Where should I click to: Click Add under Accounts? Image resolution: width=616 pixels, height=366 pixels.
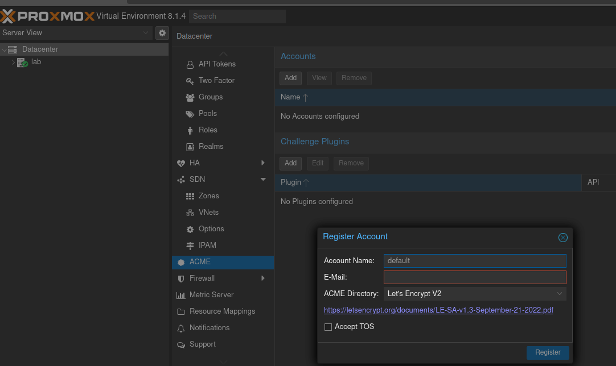point(290,78)
